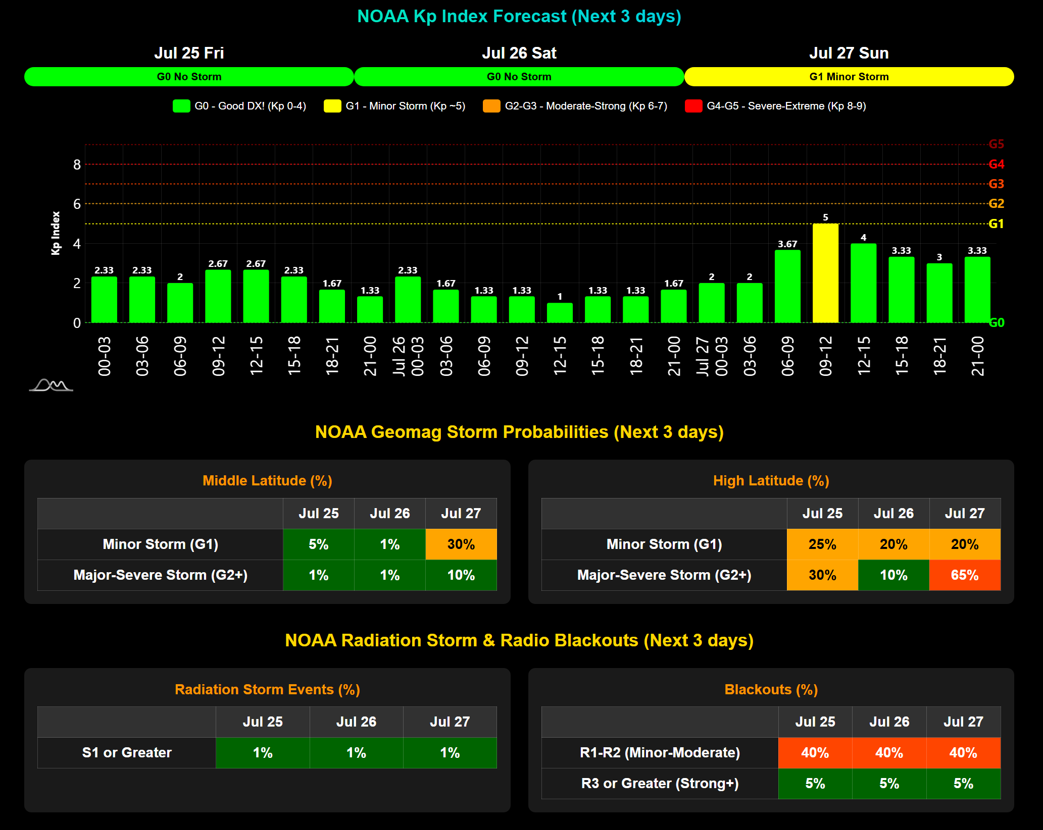Click the green G0 Good DX legend swatch
This screenshot has height=830, width=1043.
181,106
